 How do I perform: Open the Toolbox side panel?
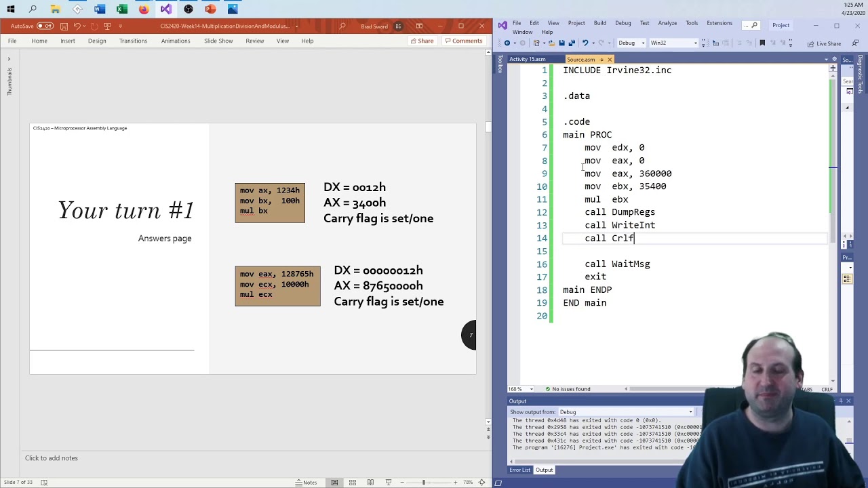coord(500,64)
